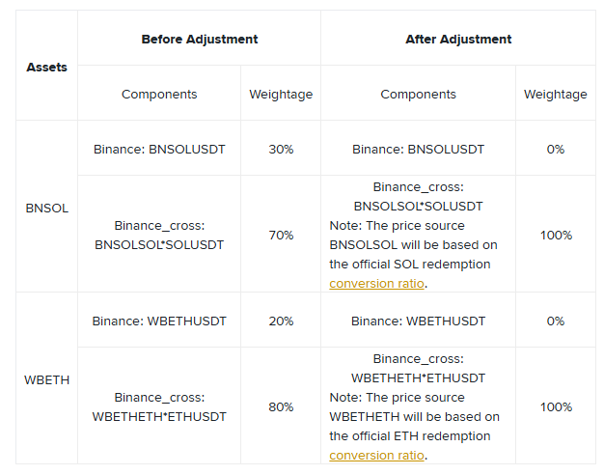The image size is (604, 475).
Task: Select the Before Adjustment header cell
Action: pos(199,40)
